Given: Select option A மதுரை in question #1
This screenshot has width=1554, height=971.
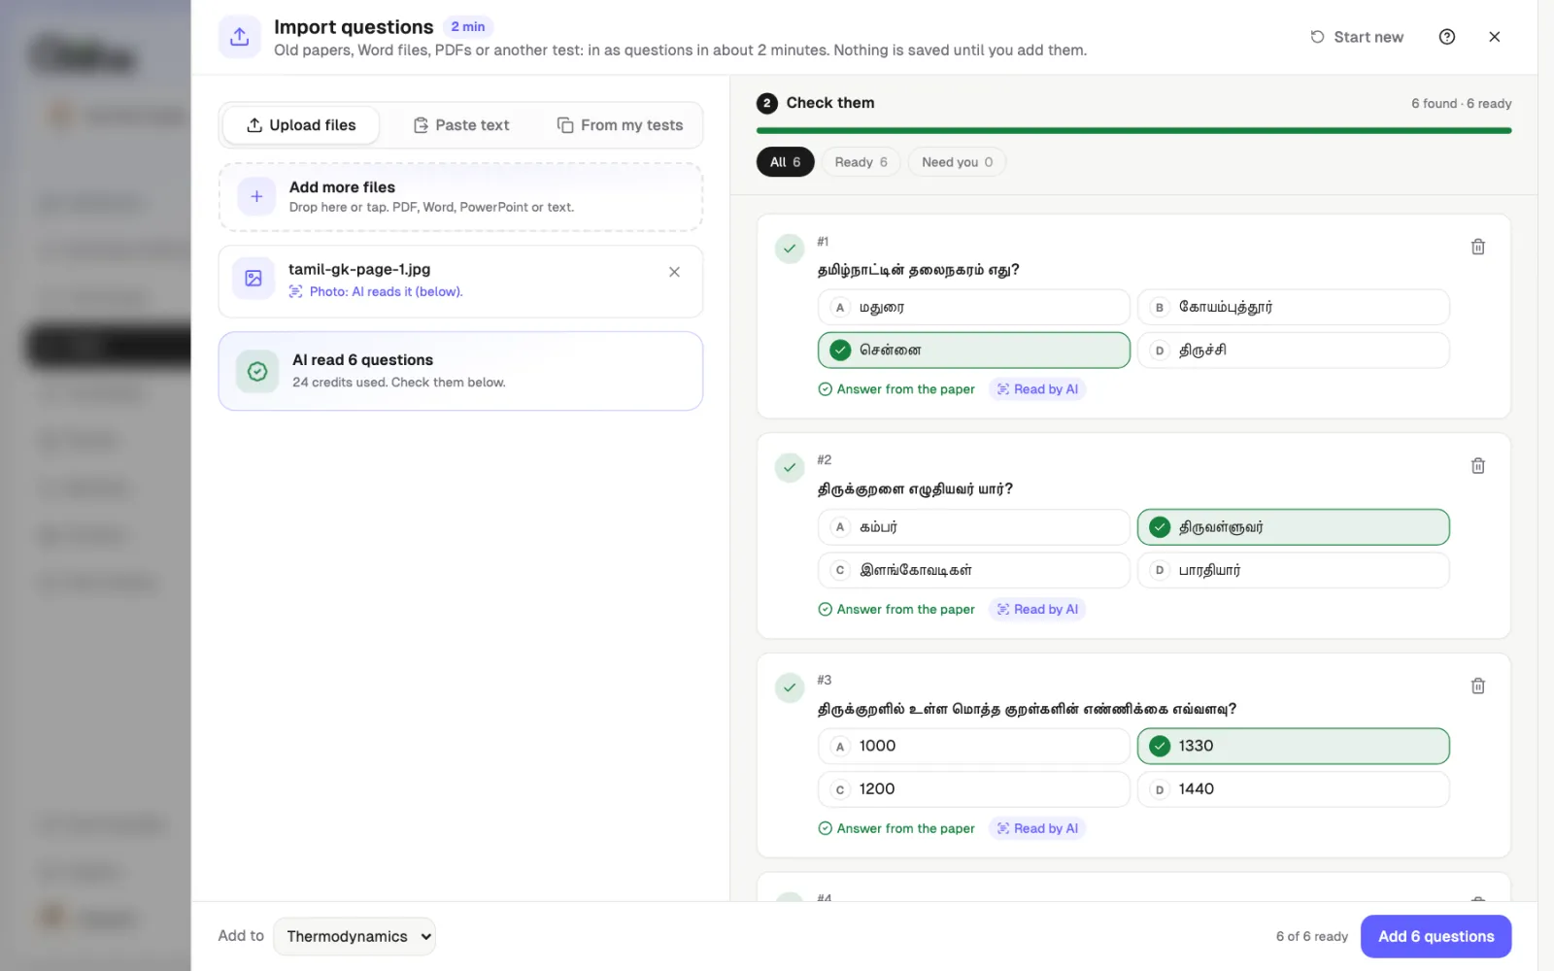Looking at the screenshot, I should 973,307.
